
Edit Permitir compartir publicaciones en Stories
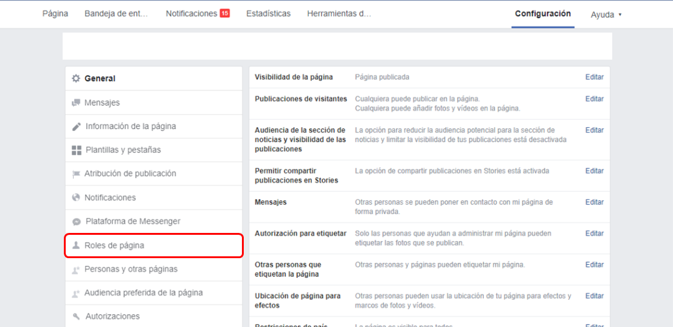pos(594,171)
